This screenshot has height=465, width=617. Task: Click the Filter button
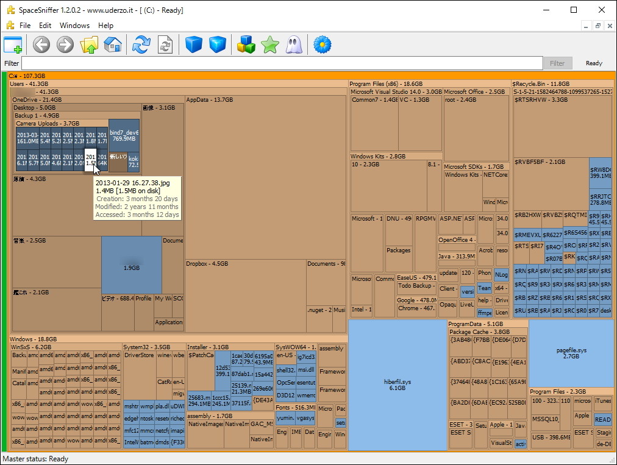[558, 63]
